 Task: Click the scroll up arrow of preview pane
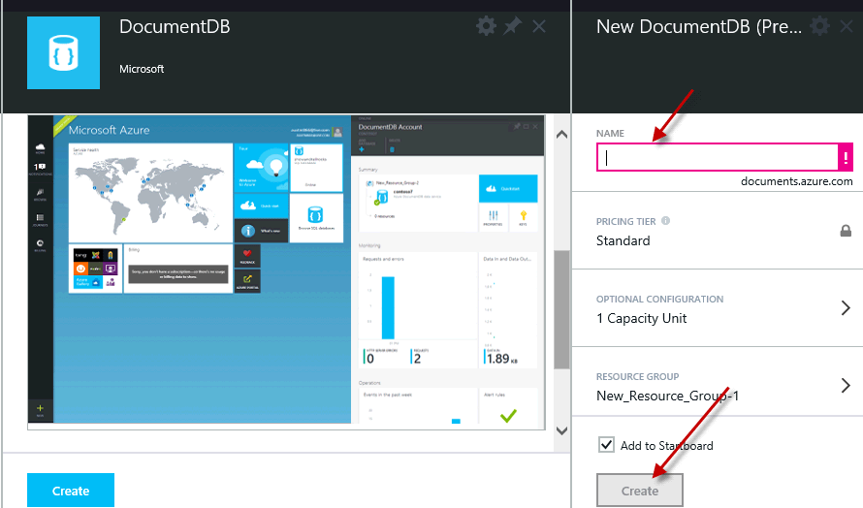coord(561,135)
